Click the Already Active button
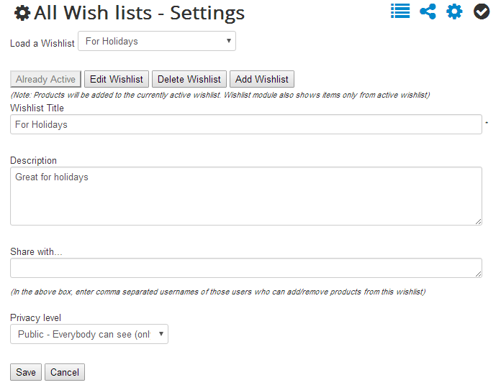This screenshot has width=501, height=390. click(46, 79)
